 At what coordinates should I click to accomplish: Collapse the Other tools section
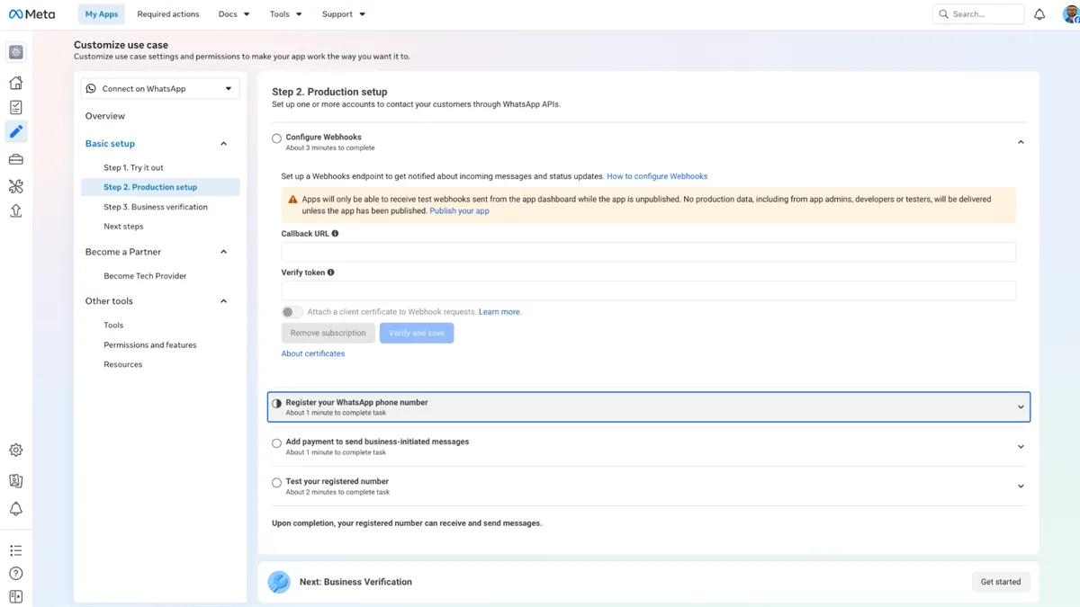click(x=224, y=301)
